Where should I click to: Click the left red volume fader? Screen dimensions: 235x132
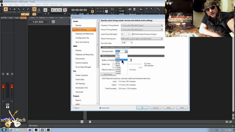pos(3,86)
